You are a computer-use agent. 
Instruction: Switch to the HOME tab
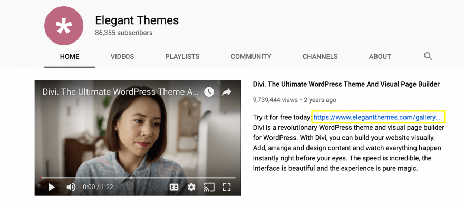(x=70, y=56)
